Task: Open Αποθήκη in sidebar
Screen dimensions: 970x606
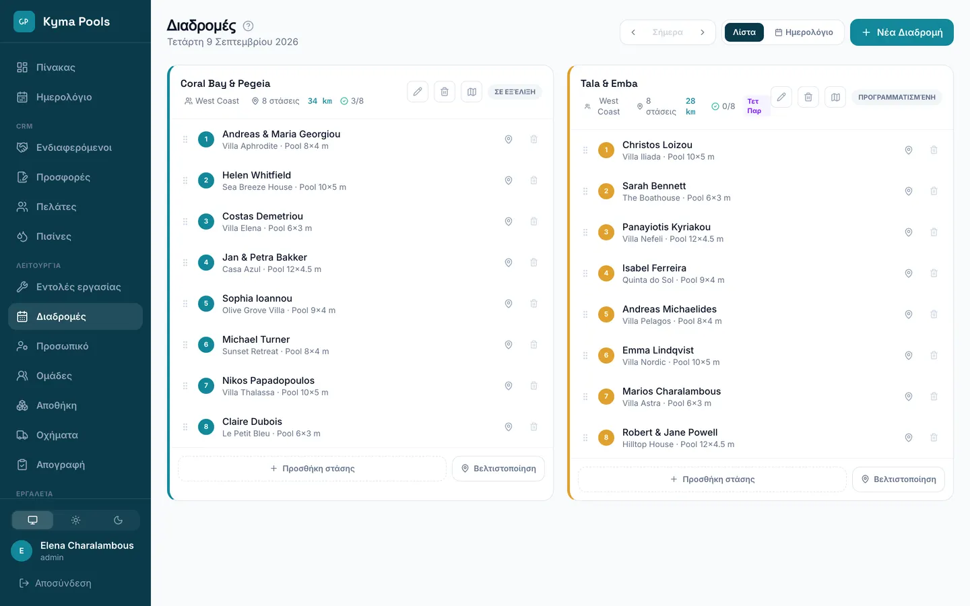Action: click(x=75, y=405)
